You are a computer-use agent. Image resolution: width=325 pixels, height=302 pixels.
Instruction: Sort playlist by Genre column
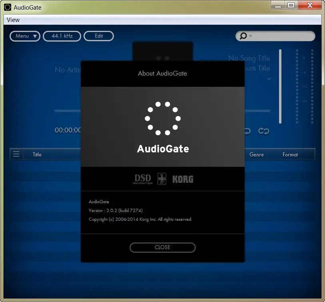[x=256, y=154]
